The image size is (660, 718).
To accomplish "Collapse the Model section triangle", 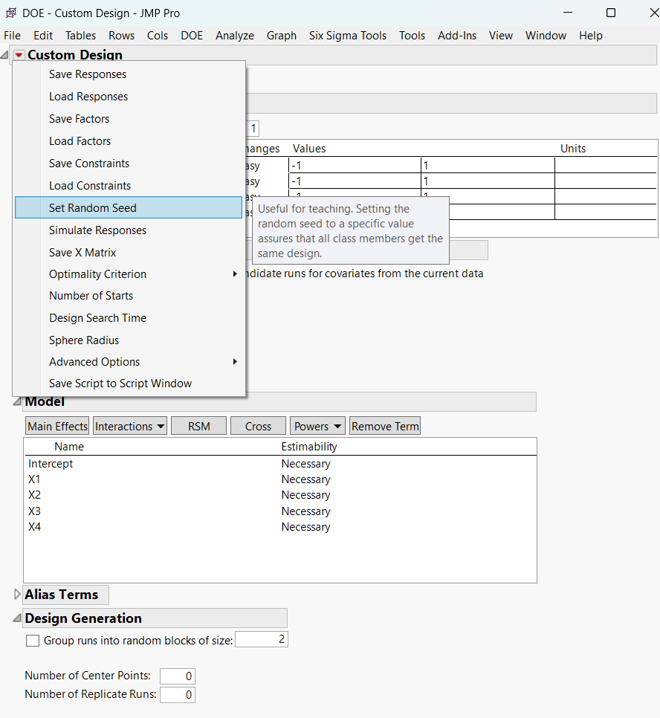I will (16, 401).
